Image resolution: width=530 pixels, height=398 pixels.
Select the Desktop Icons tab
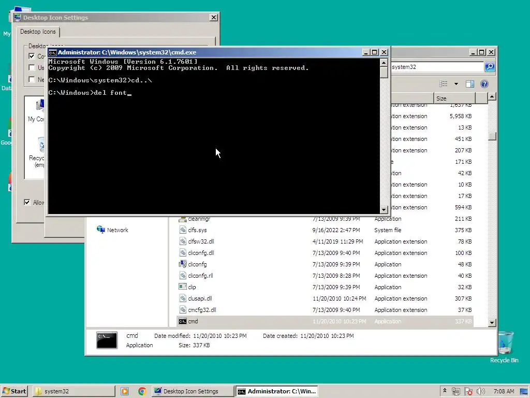pyautogui.click(x=38, y=32)
